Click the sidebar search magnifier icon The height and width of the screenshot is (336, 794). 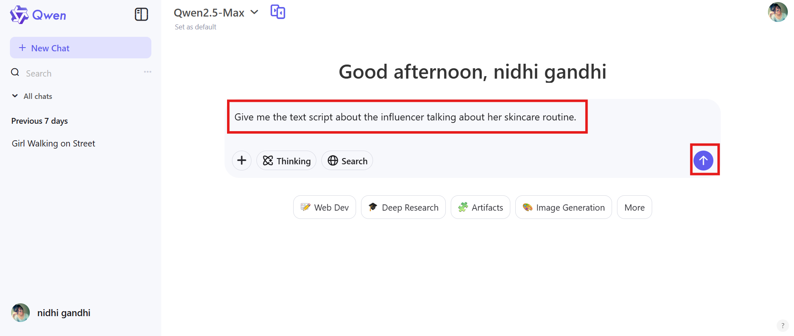15,73
